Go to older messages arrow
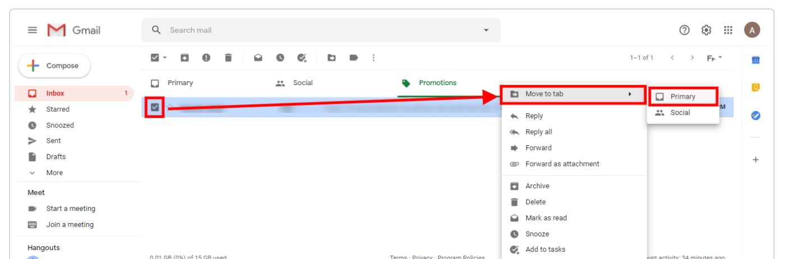 tap(692, 57)
